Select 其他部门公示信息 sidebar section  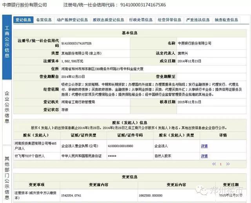coord(7,174)
